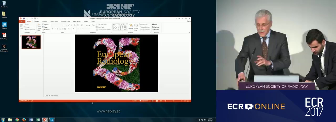Click the Find button
This screenshot has width=336, height=122.
(x=154, y=24)
